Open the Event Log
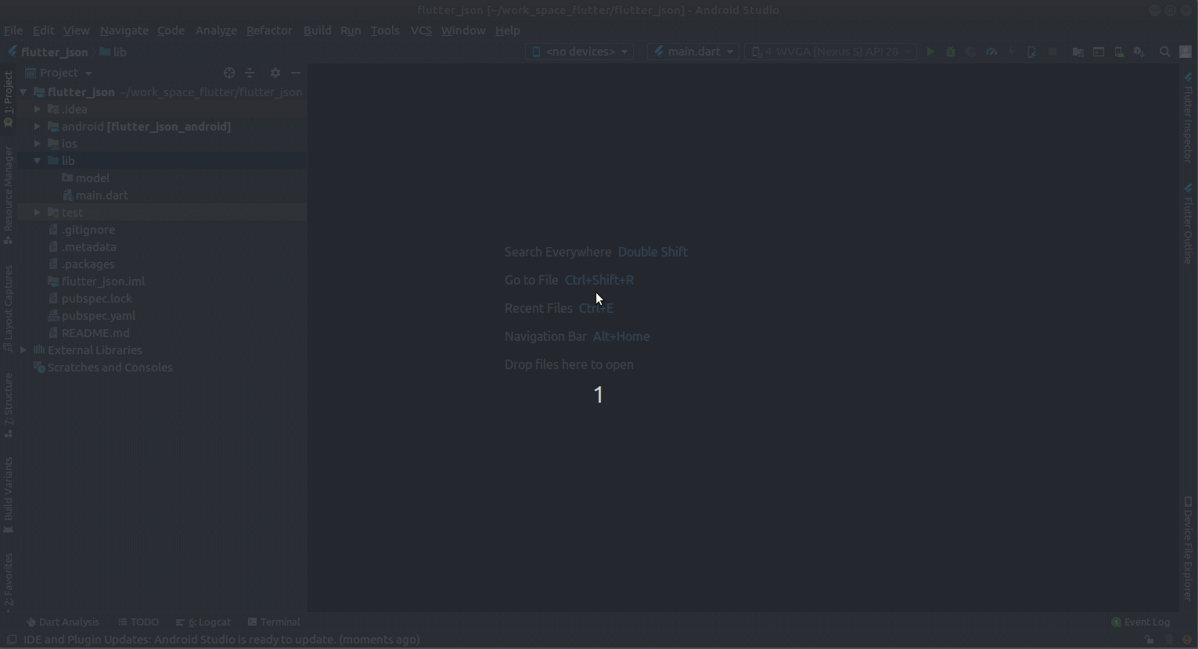Screen dimensions: 1198x649 tap(1141, 622)
